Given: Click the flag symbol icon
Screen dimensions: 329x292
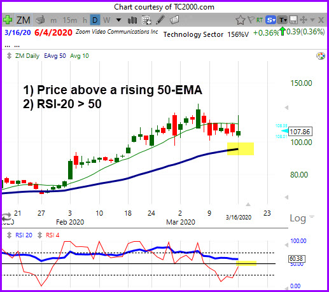Looking at the screenshot, I should (x=251, y=20).
